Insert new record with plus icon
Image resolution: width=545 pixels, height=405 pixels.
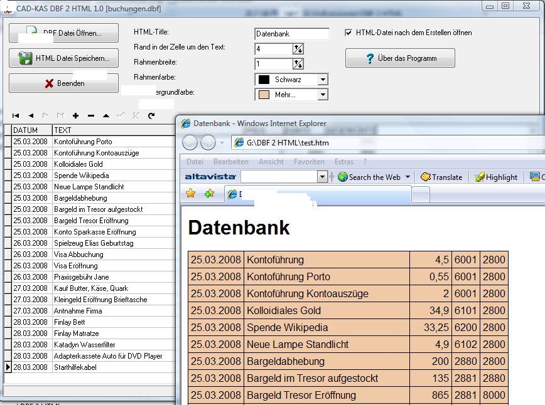(75, 116)
